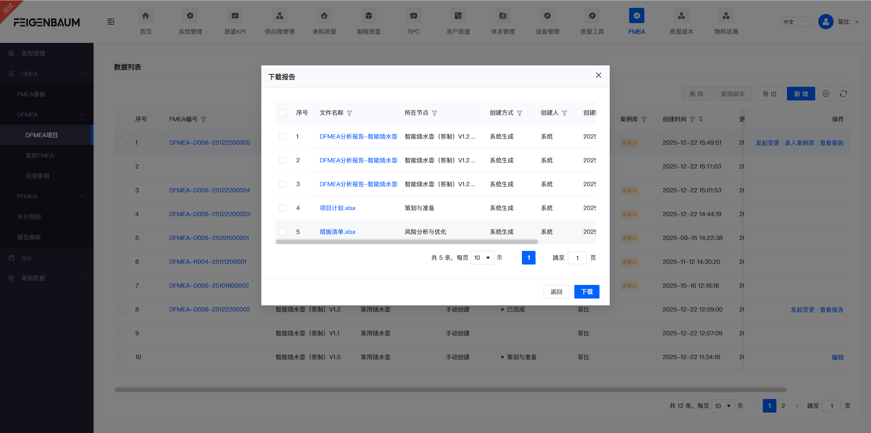The width and height of the screenshot is (871, 433).
Task: Open the 菲比 user account dropdown
Action: [847, 21]
